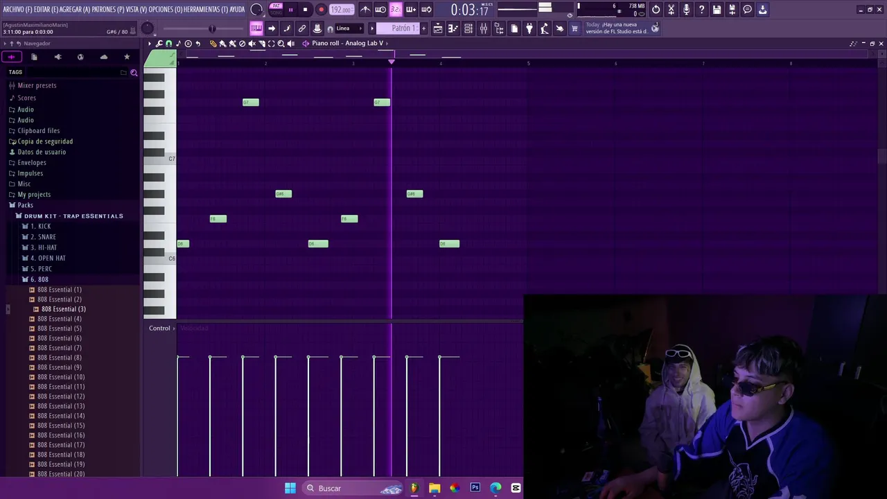Click the microphone one-click recording icon

(686, 10)
